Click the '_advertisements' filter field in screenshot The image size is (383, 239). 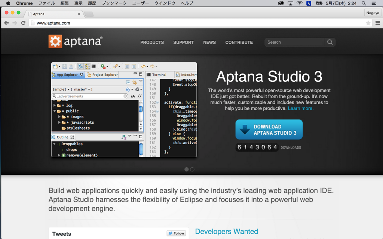(x=90, y=96)
